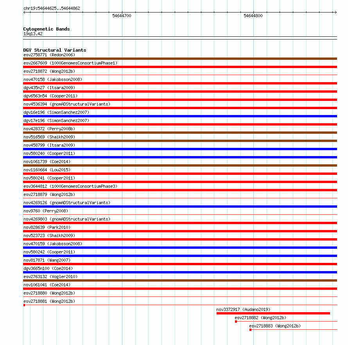348x345 pixels.
Task: Click nsv828639 (Park2010) label
Action: click(x=47, y=227)
